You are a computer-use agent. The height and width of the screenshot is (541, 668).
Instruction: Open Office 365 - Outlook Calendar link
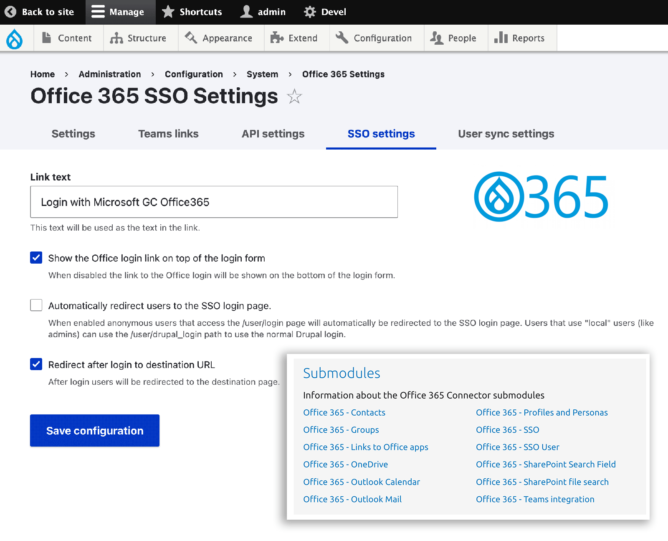362,482
